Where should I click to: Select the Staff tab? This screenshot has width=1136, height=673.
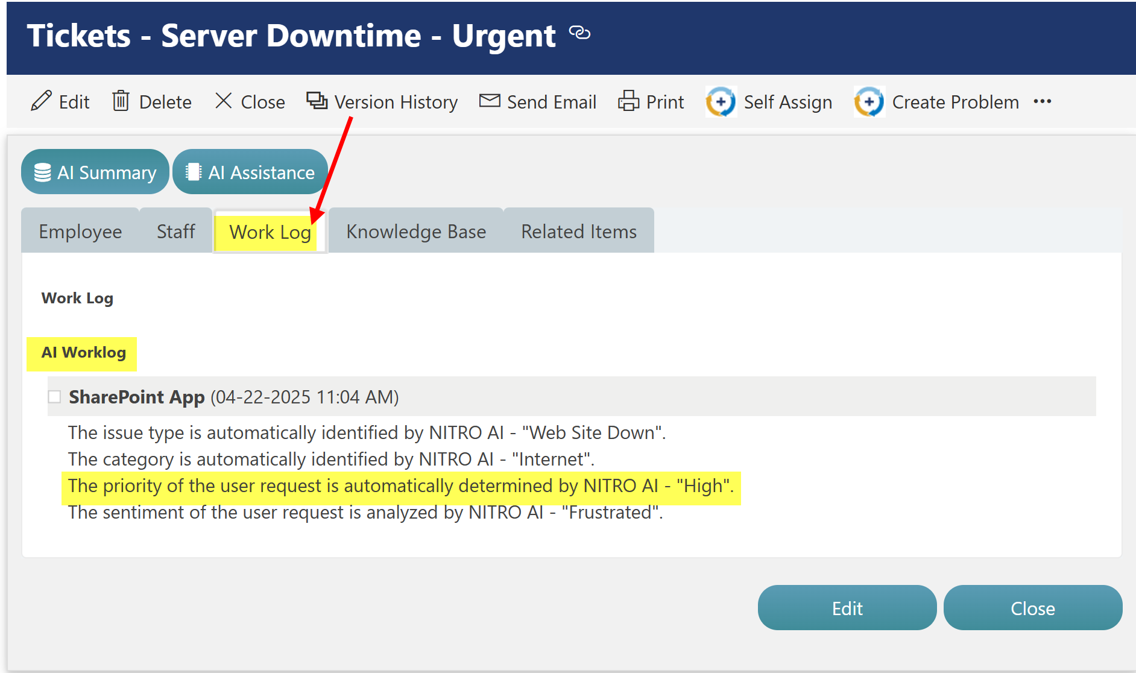pyautogui.click(x=175, y=232)
